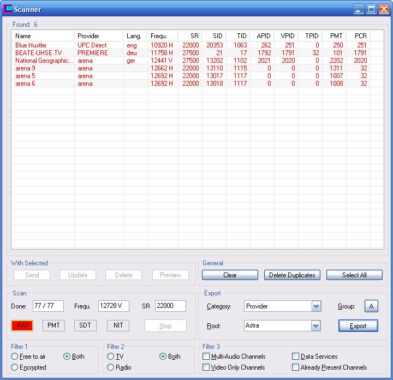Sort by the Lang. column header

point(135,36)
